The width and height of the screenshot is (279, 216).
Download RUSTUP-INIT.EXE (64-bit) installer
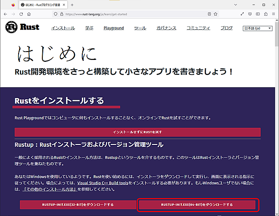197,204
